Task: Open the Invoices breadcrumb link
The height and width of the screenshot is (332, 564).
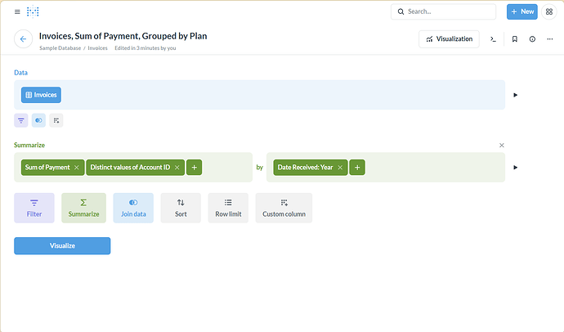Action: (x=97, y=48)
